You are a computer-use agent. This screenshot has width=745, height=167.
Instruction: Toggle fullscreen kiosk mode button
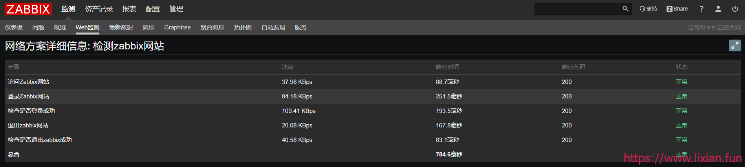point(735,45)
